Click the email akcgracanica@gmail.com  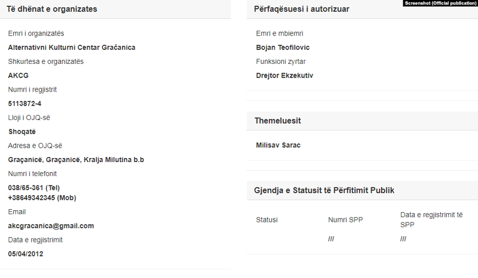click(51, 226)
